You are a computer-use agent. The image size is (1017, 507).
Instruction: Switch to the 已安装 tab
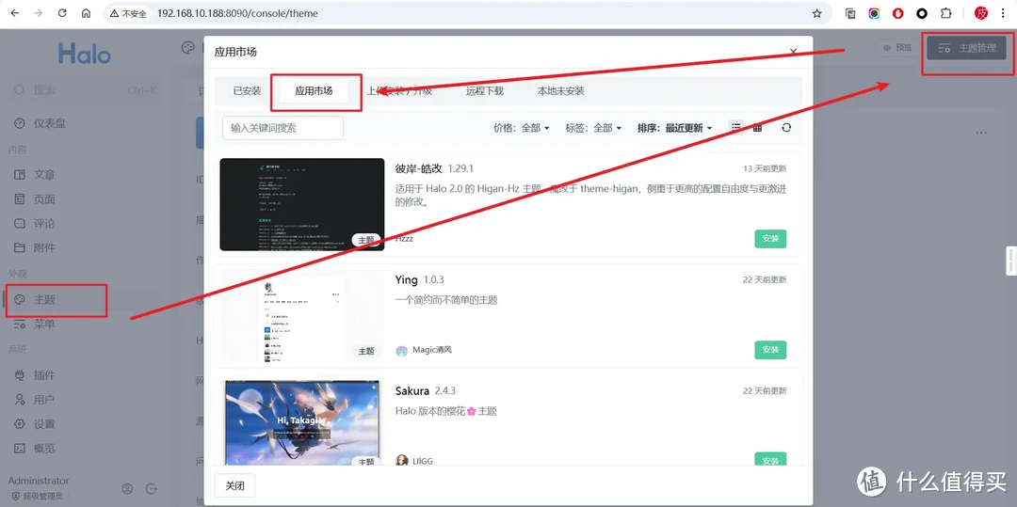(x=247, y=90)
